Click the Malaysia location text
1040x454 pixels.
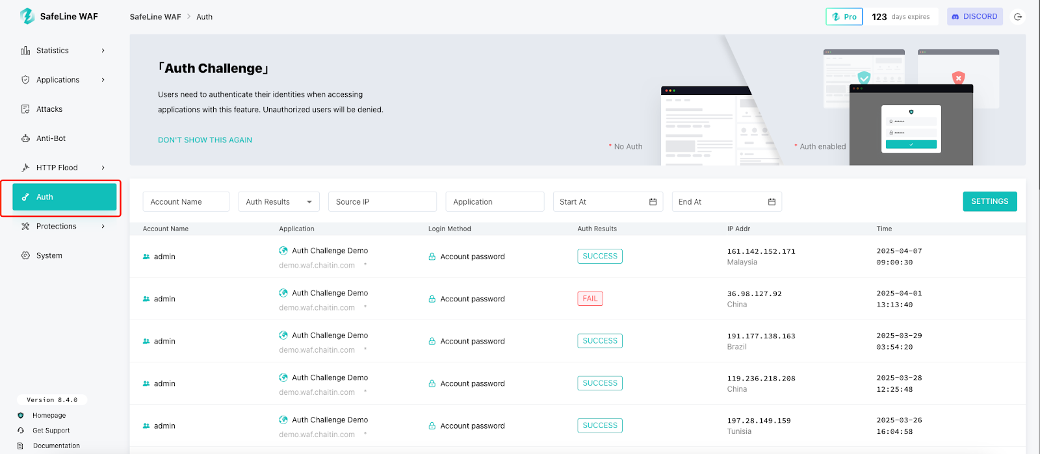pos(742,262)
